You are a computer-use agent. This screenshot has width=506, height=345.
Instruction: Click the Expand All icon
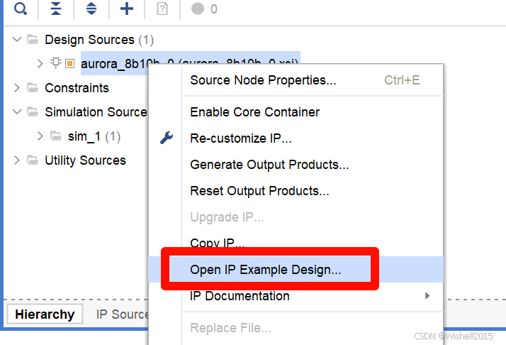[x=91, y=9]
